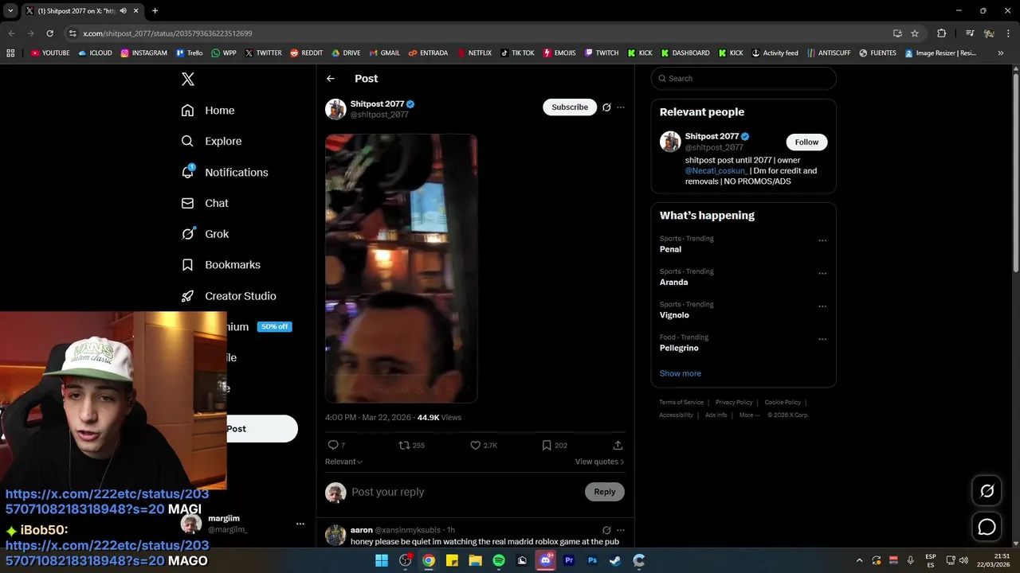Open a new Chrome tab

click(155, 11)
